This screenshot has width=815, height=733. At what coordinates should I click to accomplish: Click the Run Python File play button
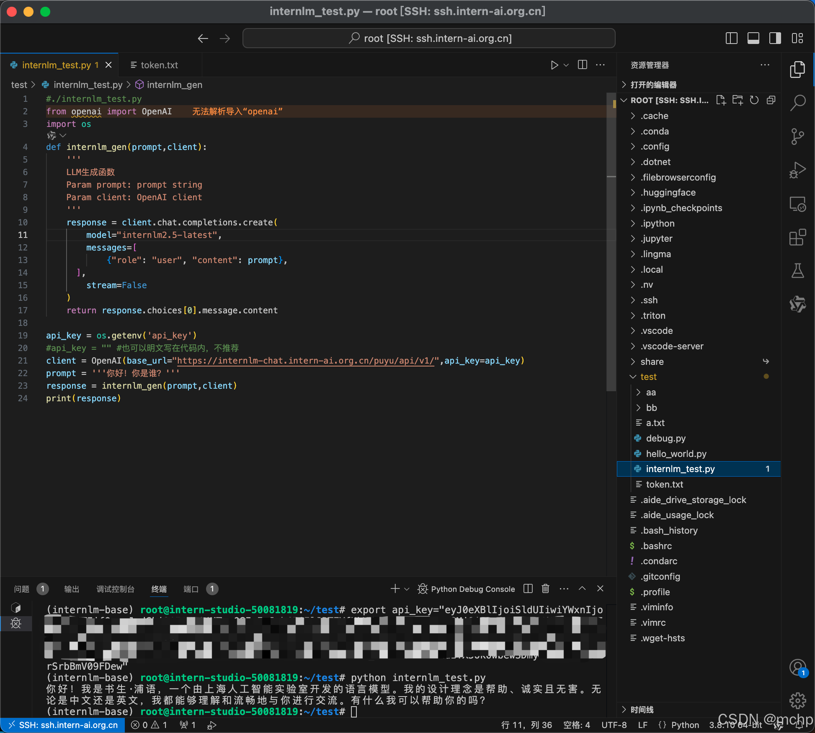[554, 65]
